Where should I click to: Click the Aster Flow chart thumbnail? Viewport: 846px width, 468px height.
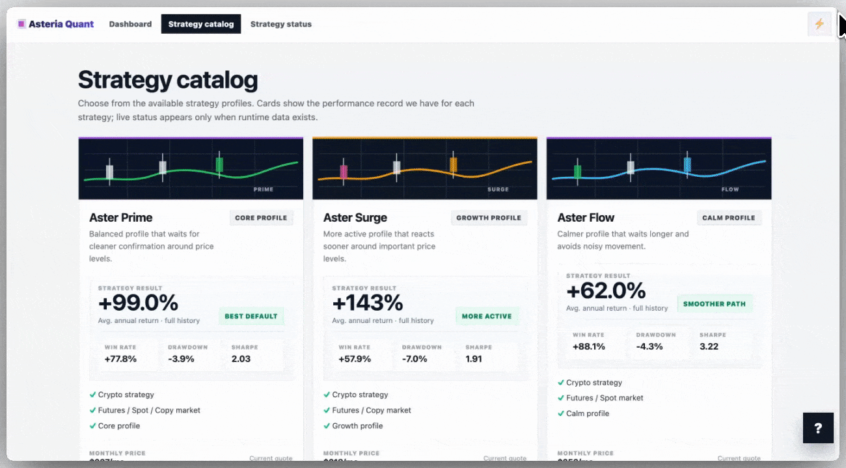pyautogui.click(x=659, y=168)
